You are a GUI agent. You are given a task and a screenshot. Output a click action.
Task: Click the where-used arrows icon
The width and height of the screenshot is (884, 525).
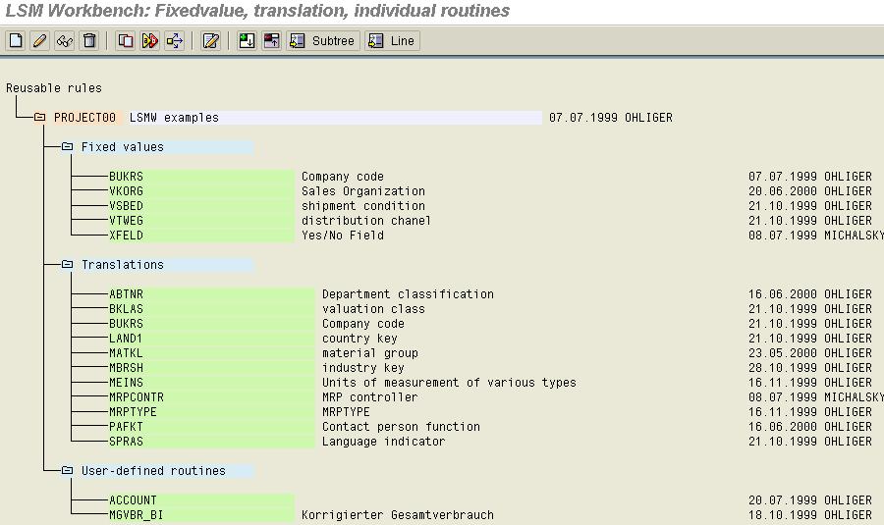175,40
